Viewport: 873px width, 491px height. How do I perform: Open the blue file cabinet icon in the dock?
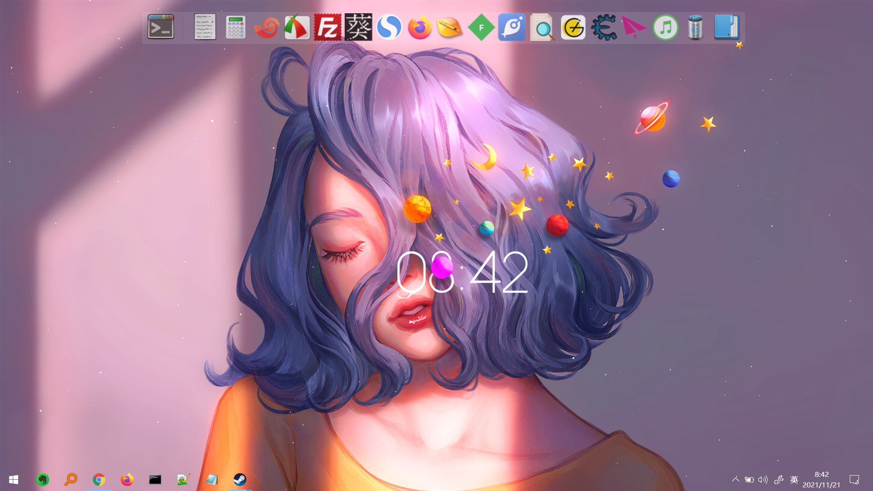point(727,27)
